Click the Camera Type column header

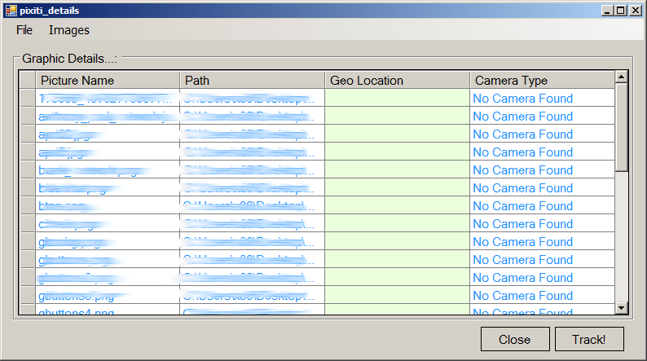pyautogui.click(x=541, y=80)
